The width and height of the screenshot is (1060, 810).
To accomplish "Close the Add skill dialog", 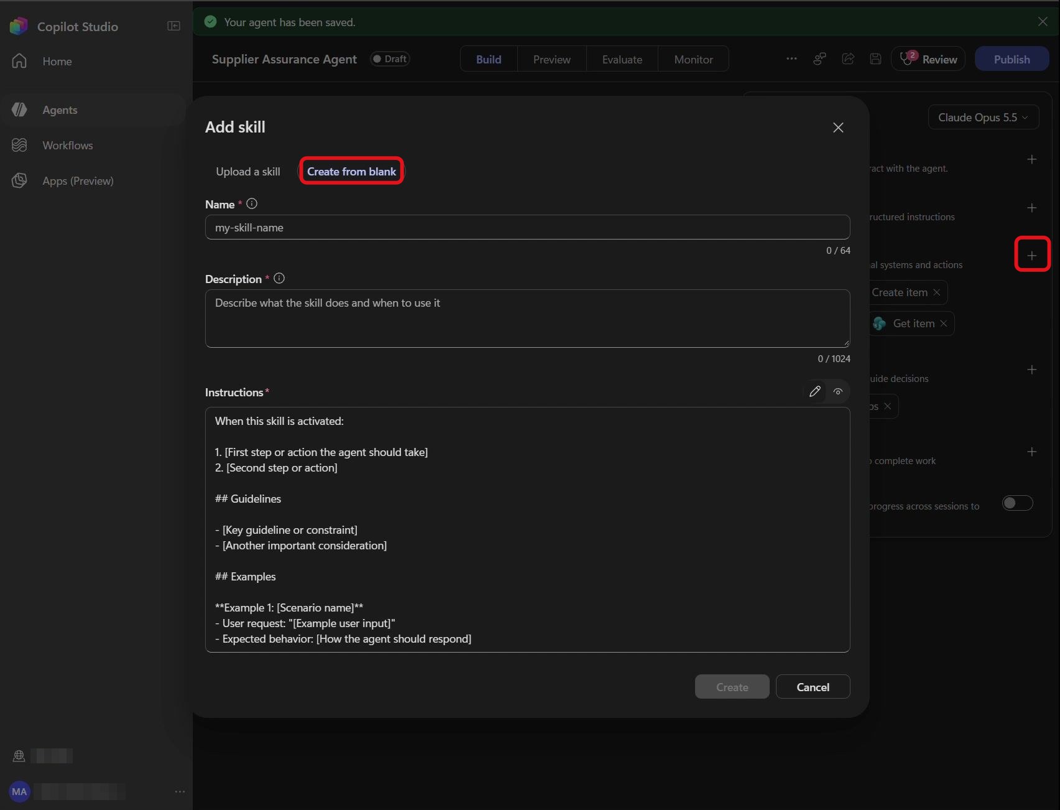I will click(x=838, y=128).
